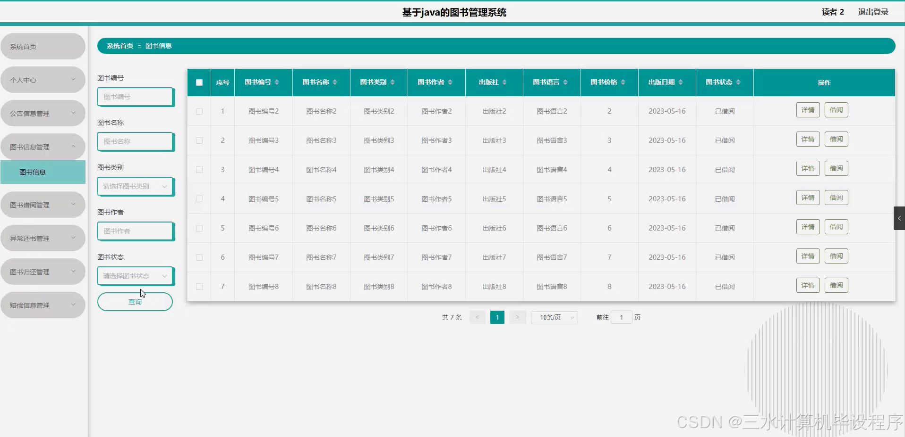
Task: Sort the 图书作者 column
Action: (x=450, y=82)
